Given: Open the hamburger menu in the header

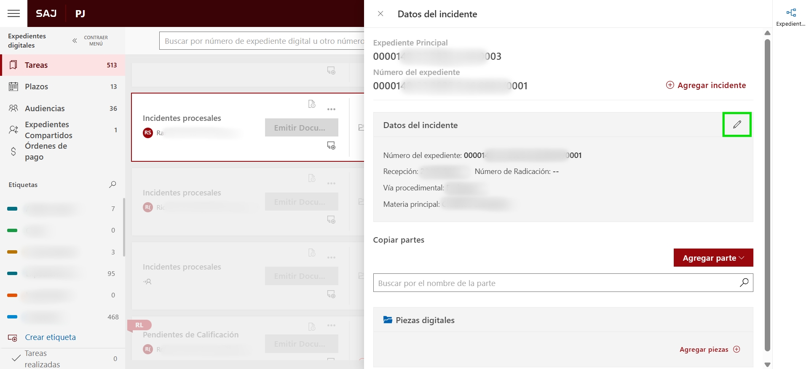Looking at the screenshot, I should pos(14,13).
